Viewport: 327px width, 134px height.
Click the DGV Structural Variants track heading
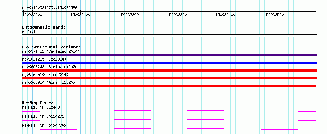[51, 47]
